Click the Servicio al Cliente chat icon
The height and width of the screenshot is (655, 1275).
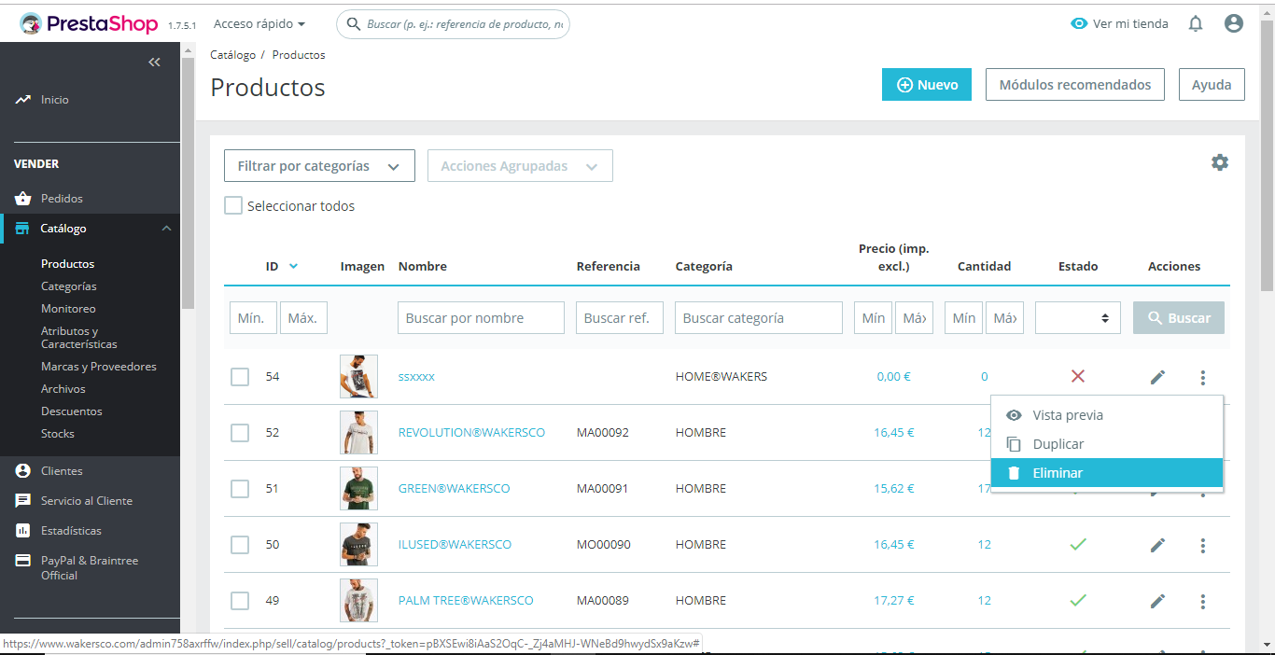tap(23, 501)
